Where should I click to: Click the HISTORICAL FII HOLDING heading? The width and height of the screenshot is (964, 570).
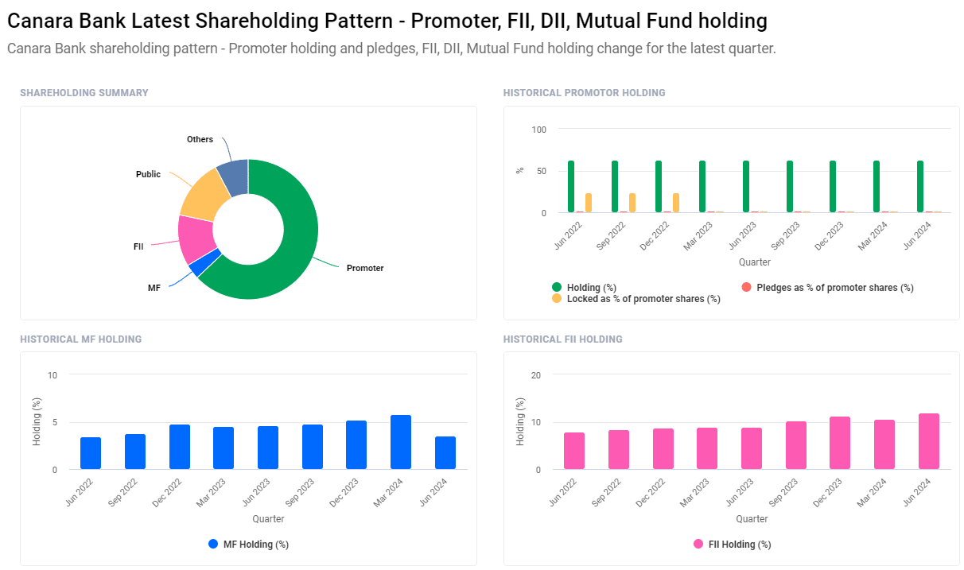(563, 339)
